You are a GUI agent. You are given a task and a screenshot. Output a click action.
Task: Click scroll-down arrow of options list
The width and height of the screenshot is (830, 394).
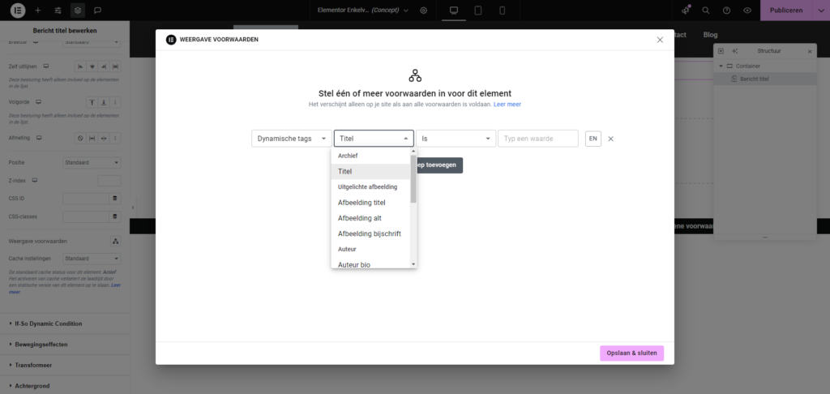[x=413, y=264]
